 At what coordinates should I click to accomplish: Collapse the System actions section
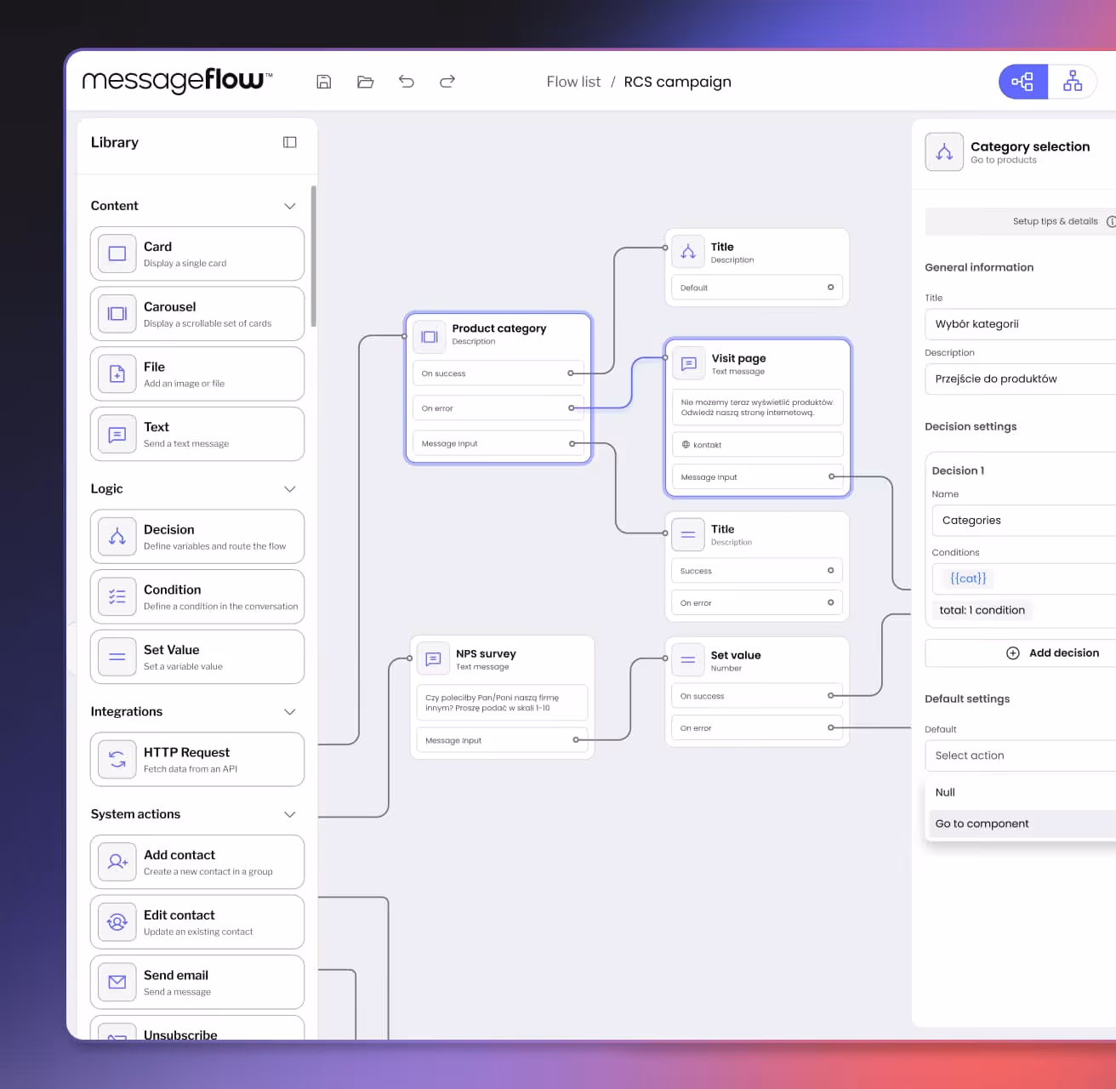tap(290, 814)
